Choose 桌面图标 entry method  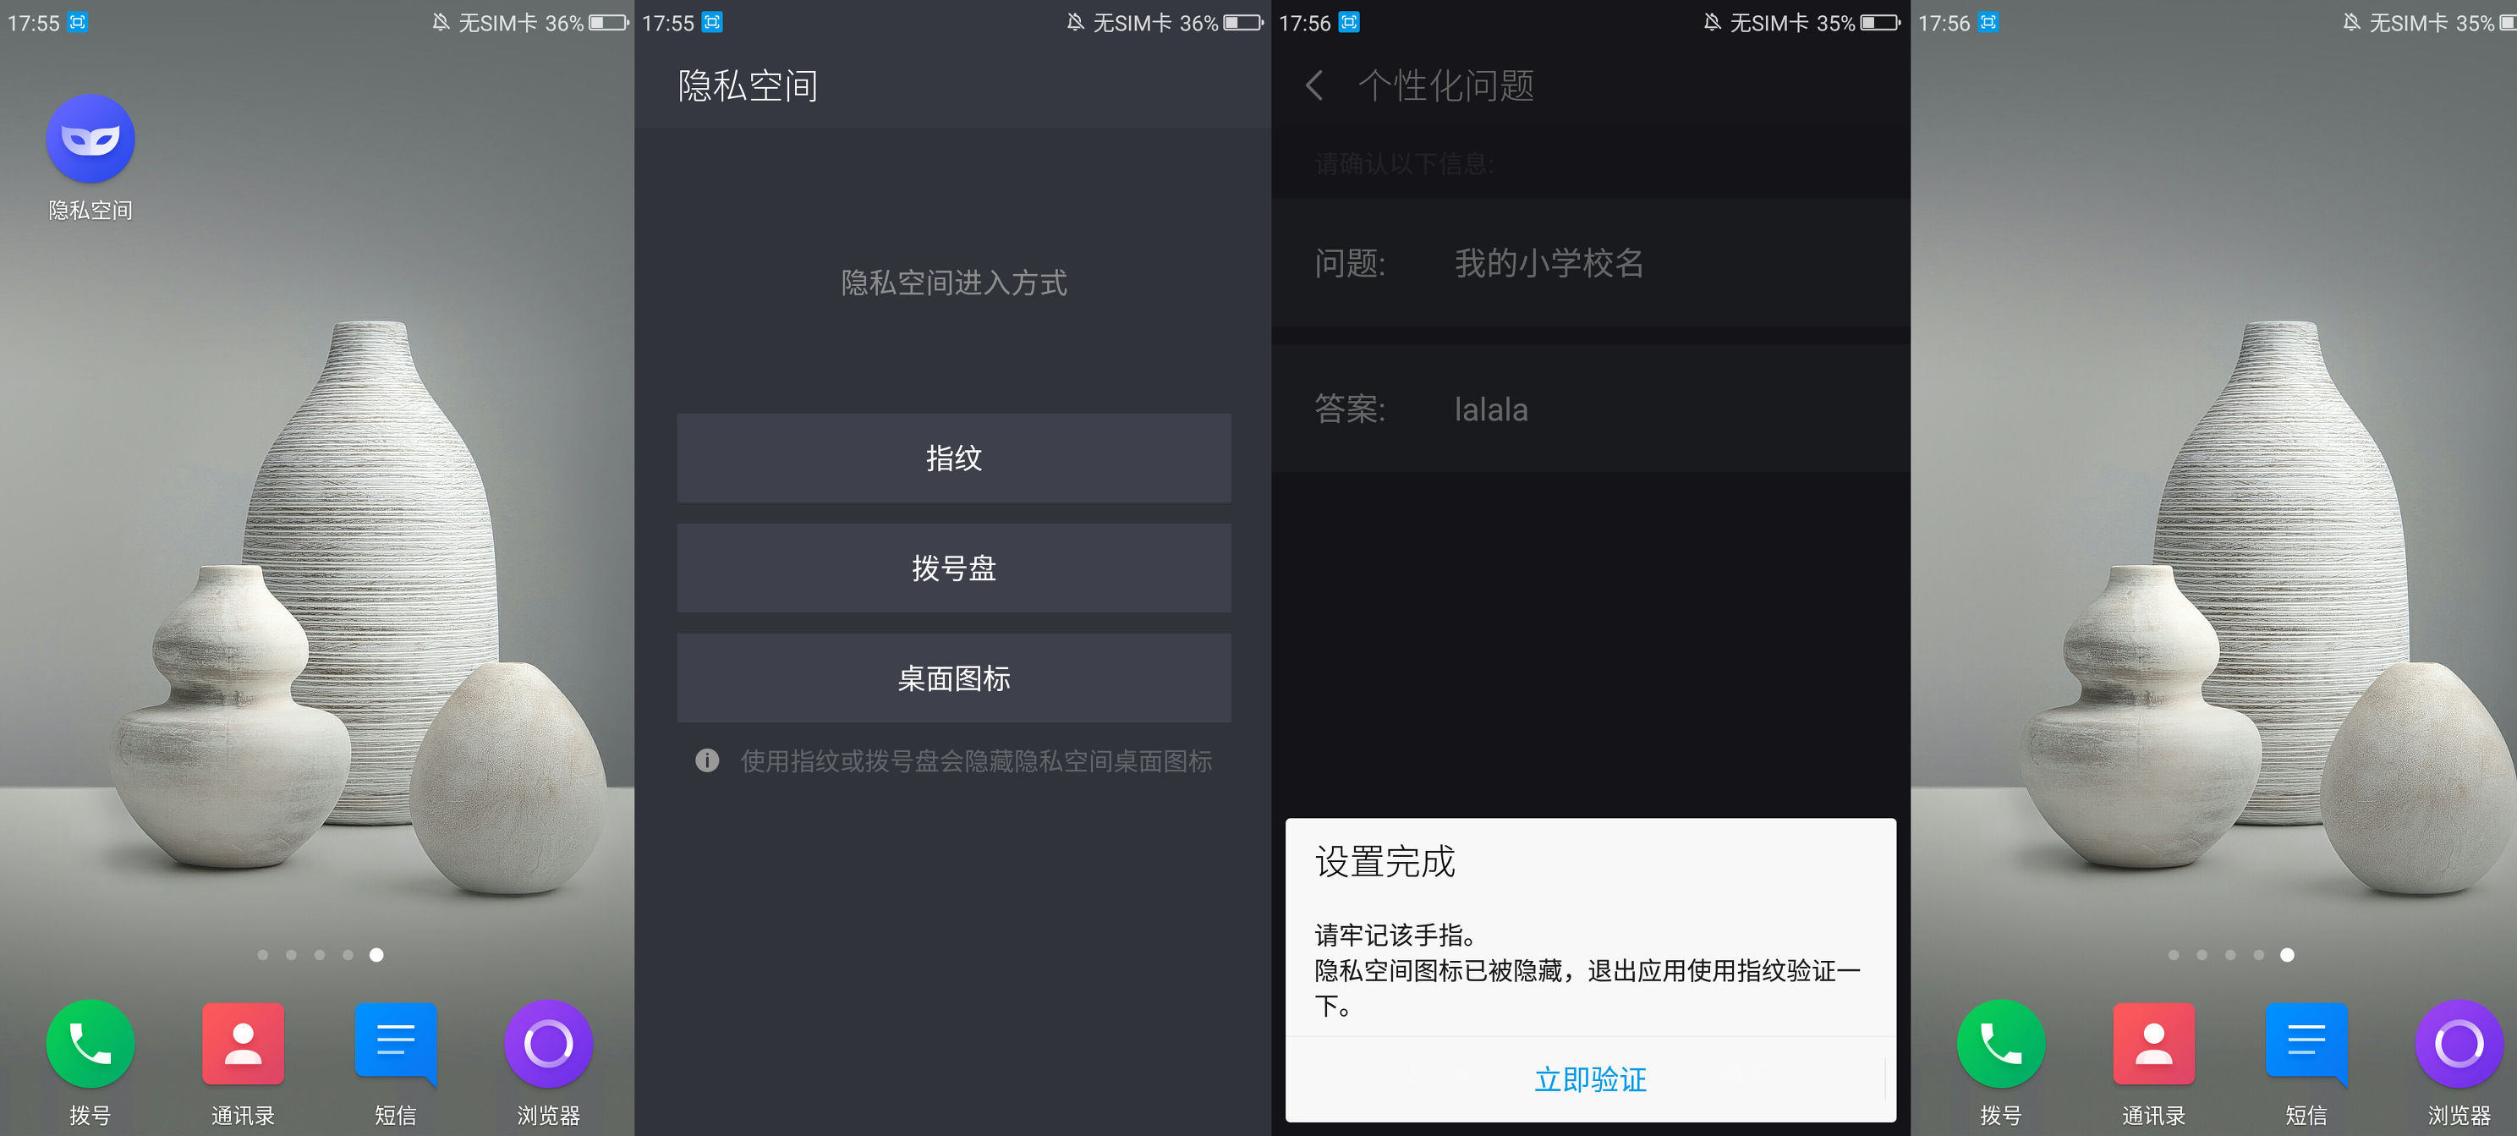(x=954, y=678)
